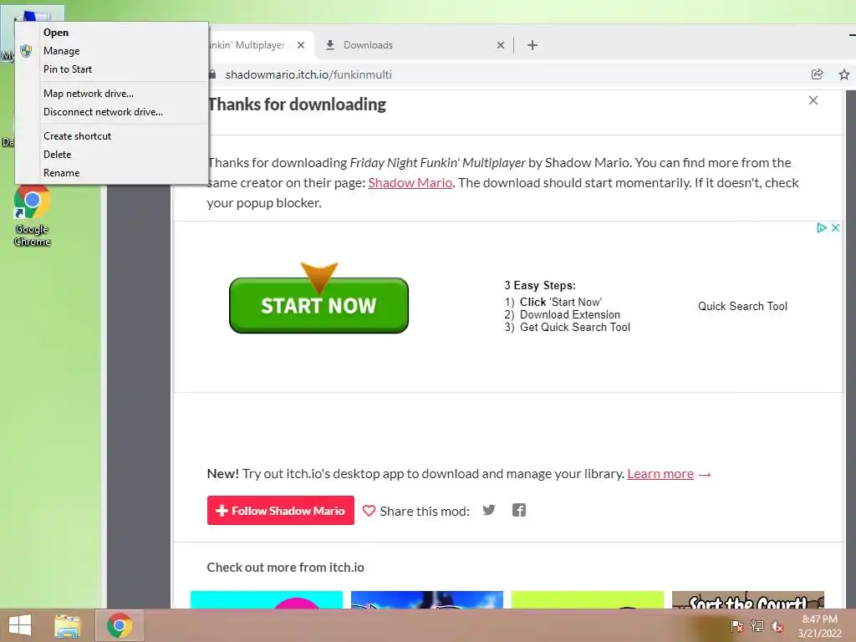Viewport: 856px width, 642px height.
Task: Click the address bar URL
Action: tap(308, 74)
